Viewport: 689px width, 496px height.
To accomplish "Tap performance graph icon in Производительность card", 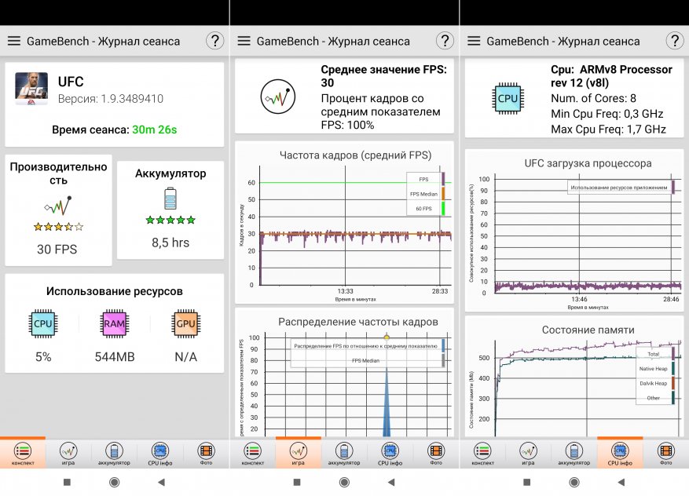I will tap(58, 206).
